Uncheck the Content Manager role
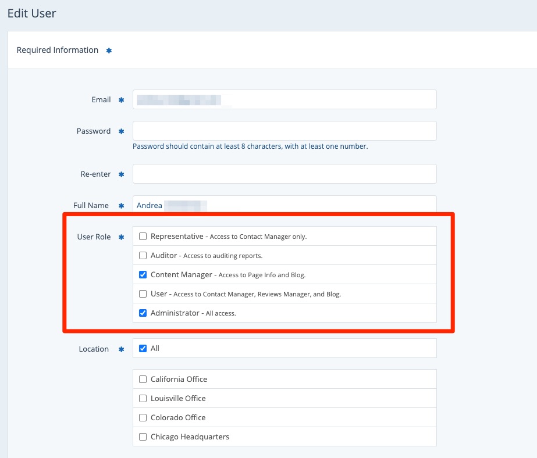 coord(143,275)
